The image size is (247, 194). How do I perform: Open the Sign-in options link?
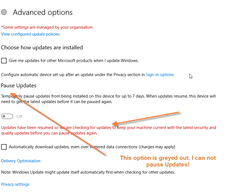coord(160,75)
